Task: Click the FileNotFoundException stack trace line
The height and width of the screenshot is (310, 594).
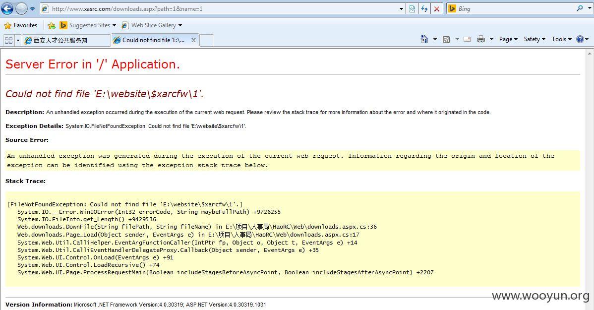Action: click(125, 204)
